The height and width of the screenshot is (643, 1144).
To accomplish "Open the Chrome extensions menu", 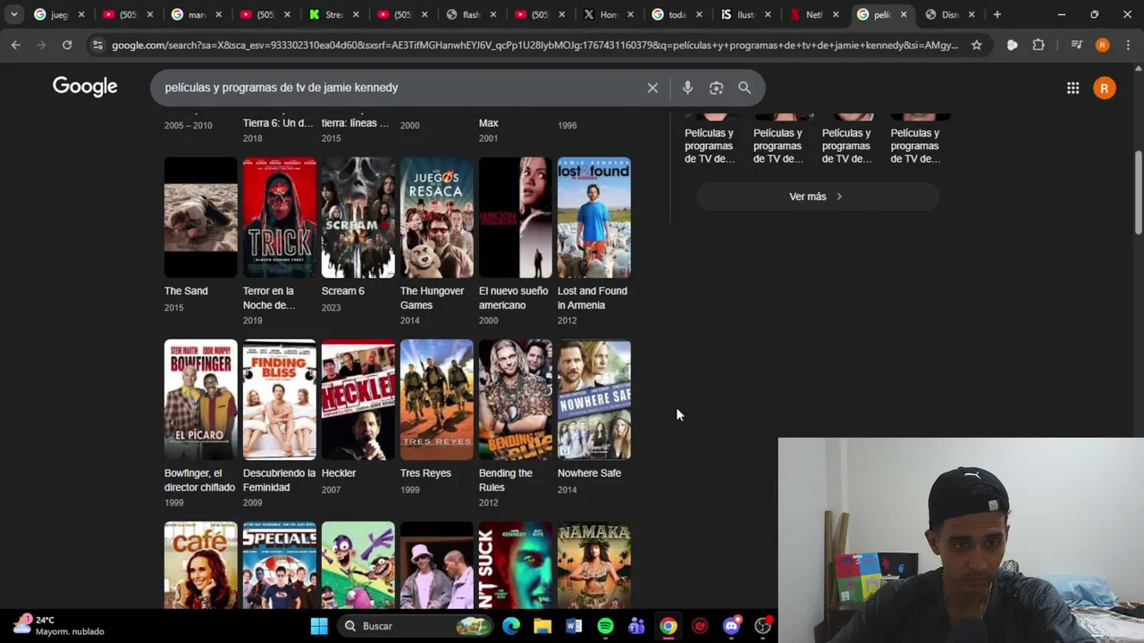I will point(1039,45).
